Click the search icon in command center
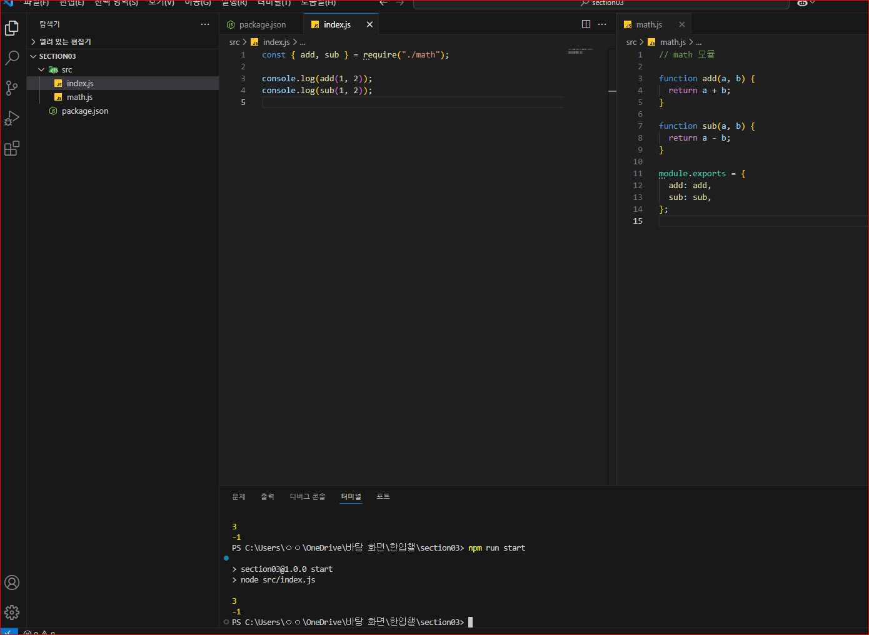This screenshot has width=869, height=635. (585, 3)
